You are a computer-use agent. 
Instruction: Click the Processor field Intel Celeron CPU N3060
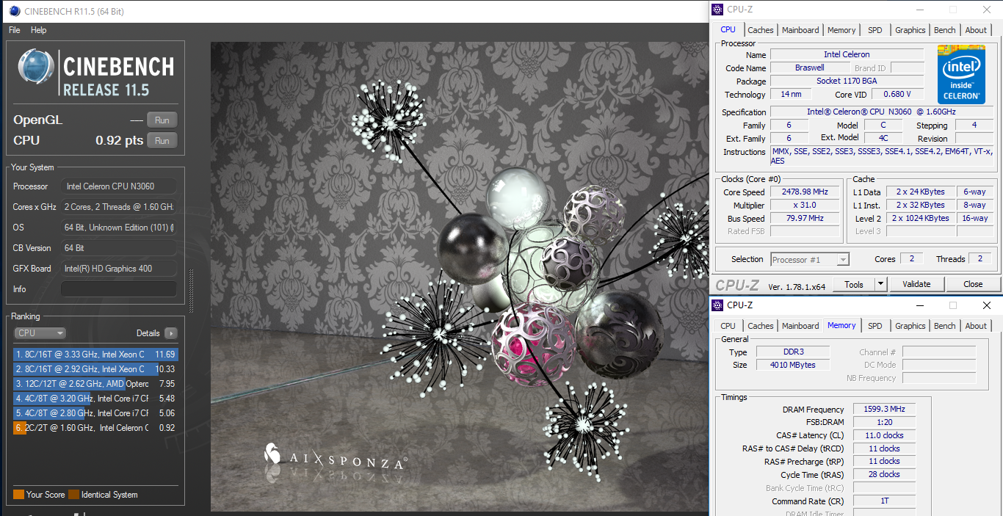coord(119,186)
